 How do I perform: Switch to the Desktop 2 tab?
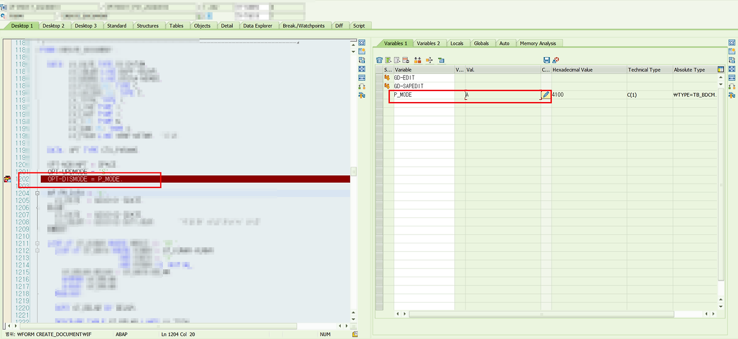[54, 26]
